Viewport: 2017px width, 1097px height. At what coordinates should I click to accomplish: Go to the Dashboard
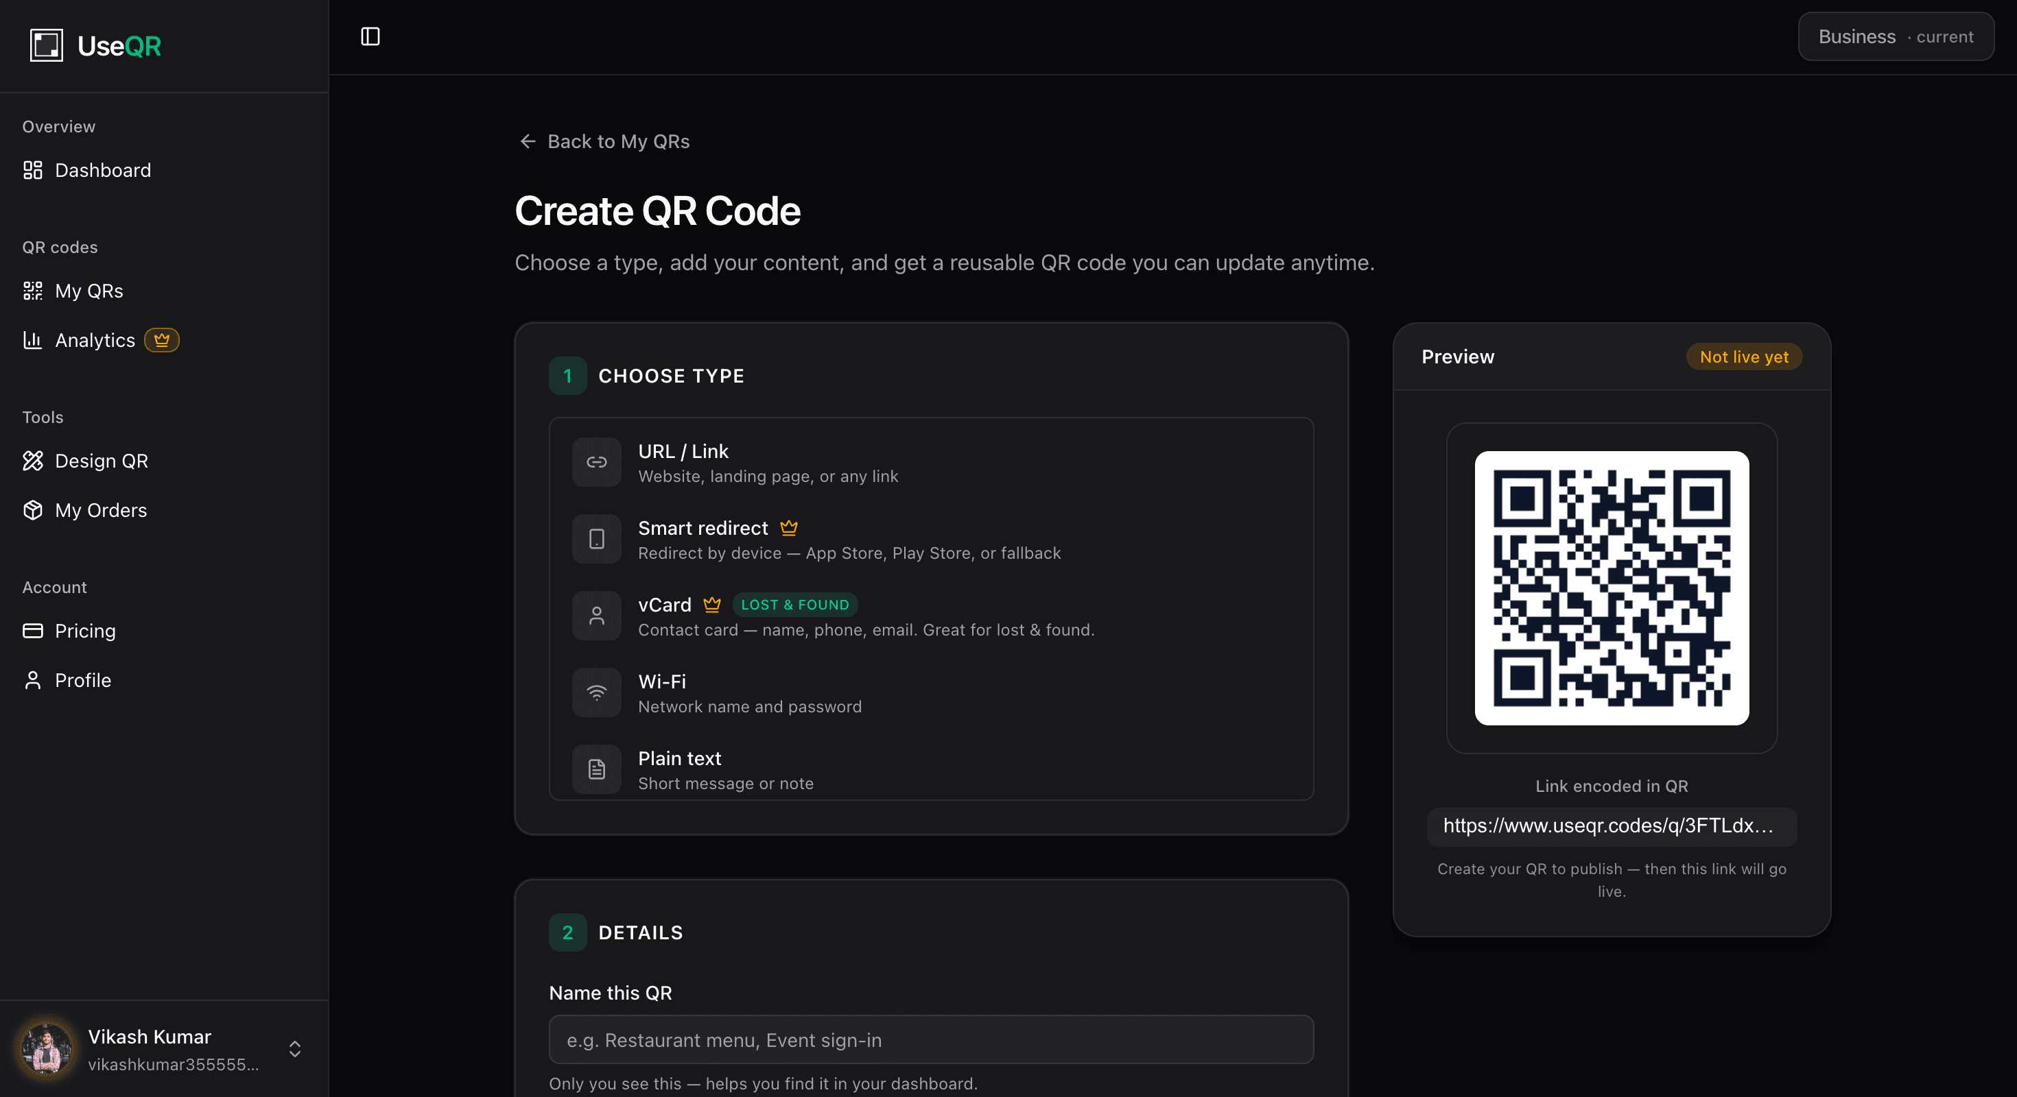(103, 170)
